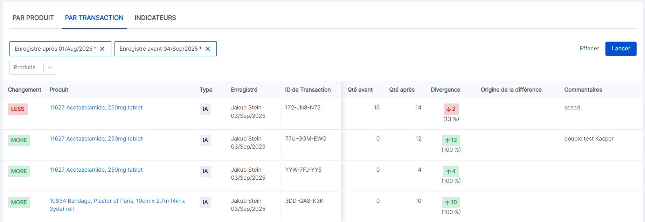The height and width of the screenshot is (222, 645).
Task: Remove the 'Enregistré après 01/Aug/2025' filter
Action: point(102,49)
